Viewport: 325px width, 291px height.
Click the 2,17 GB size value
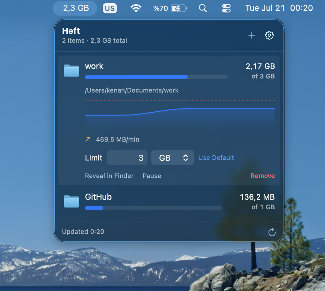coord(260,66)
